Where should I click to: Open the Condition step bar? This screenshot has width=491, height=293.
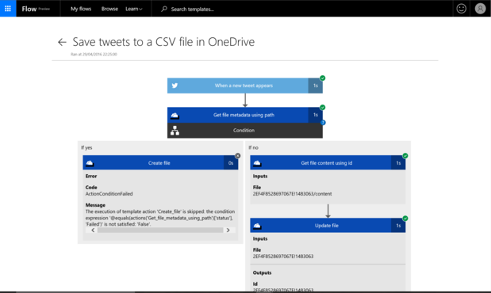(245, 131)
